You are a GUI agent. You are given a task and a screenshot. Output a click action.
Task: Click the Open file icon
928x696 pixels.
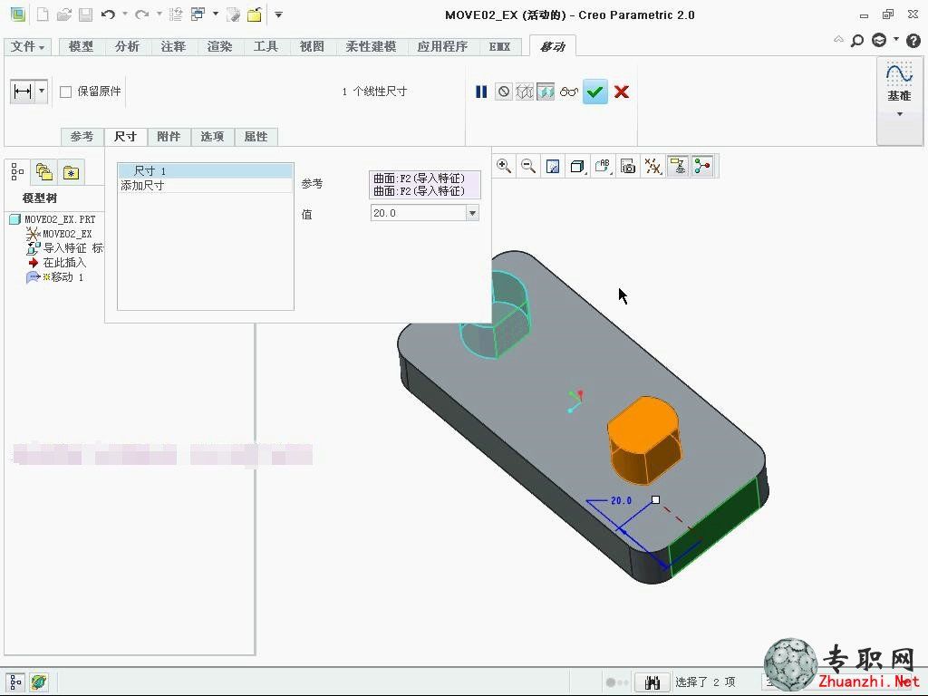64,14
